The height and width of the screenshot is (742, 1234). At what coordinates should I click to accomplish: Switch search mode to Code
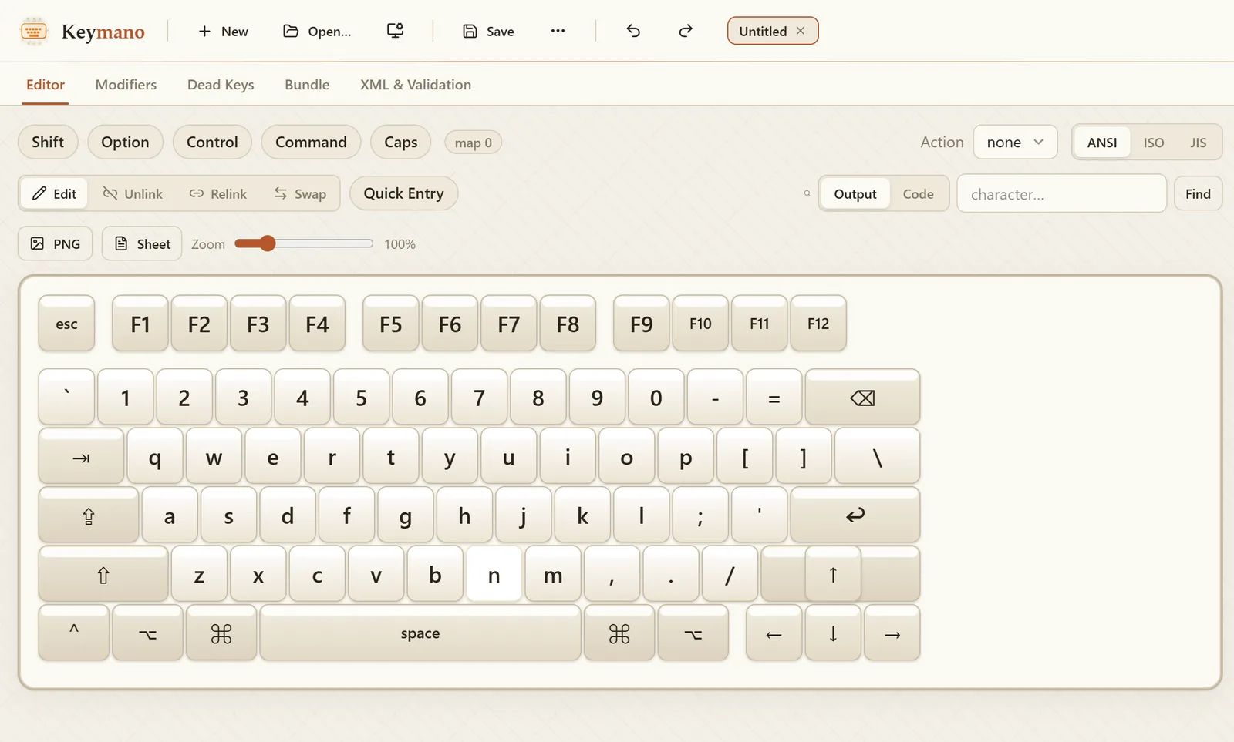(918, 193)
